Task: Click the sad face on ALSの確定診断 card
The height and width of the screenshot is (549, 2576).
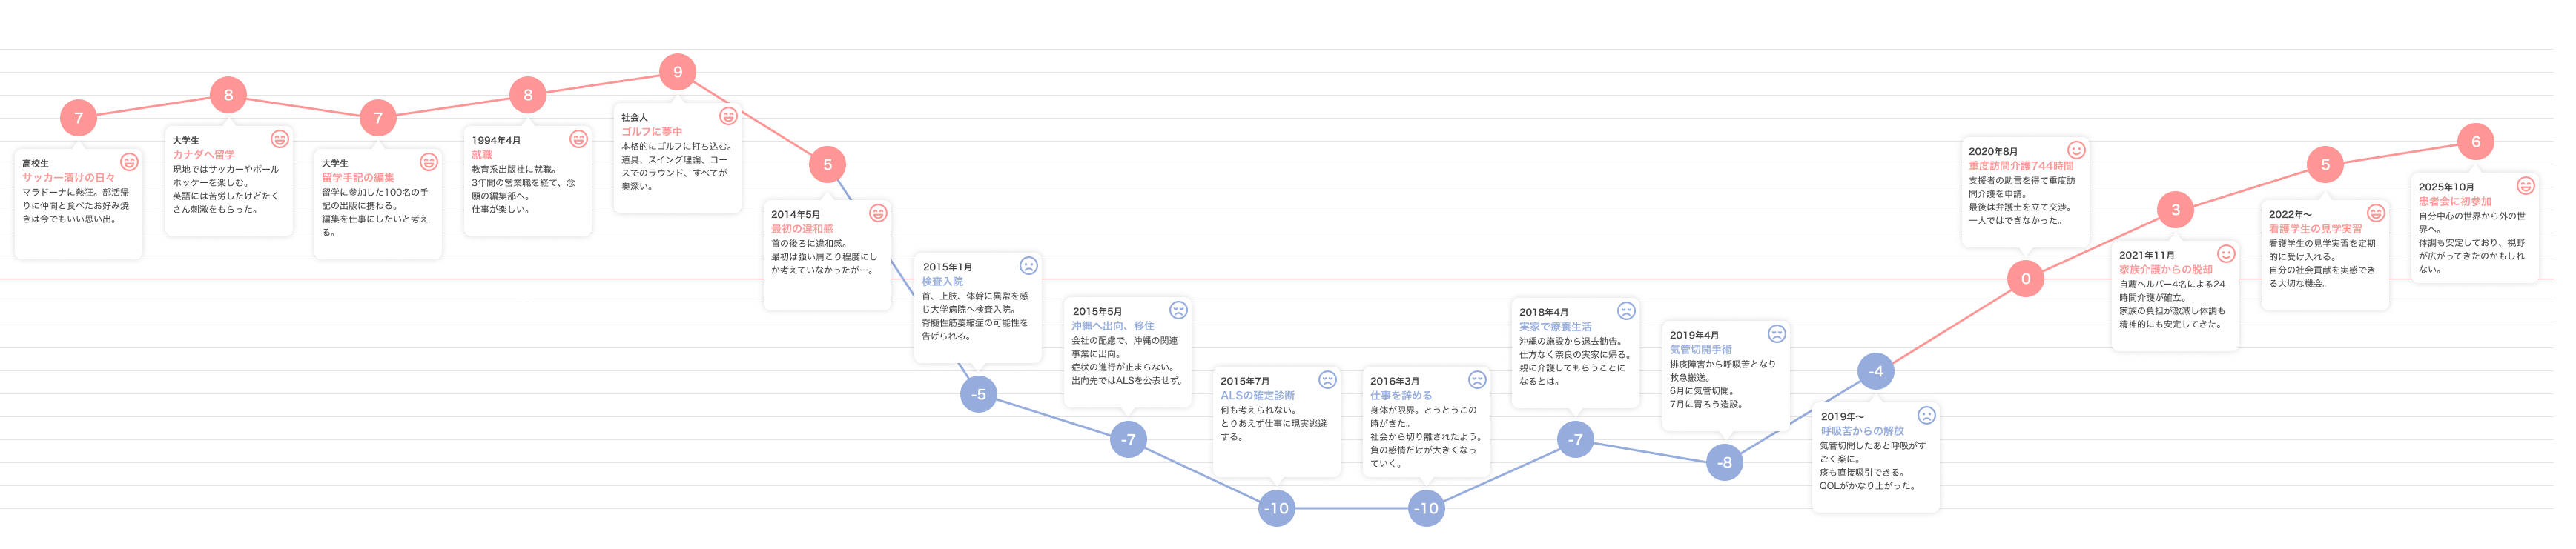Action: tap(1327, 380)
